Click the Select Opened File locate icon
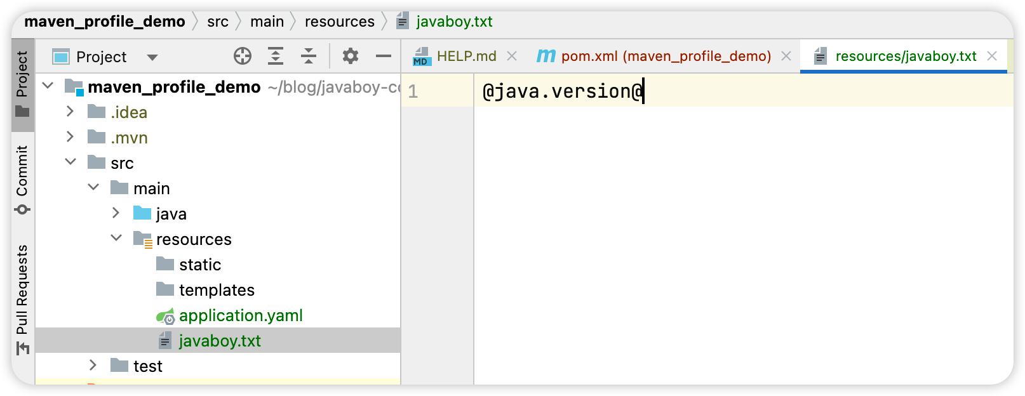This screenshot has height=396, width=1025. [243, 56]
